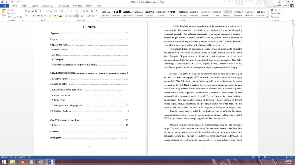Enable justify paragraph alignment
The height and width of the screenshot is (165, 295).
pos(77,16)
